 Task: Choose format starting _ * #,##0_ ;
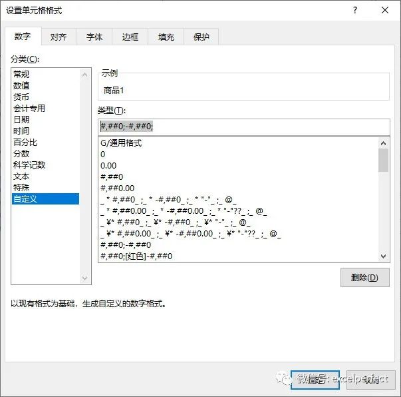(x=238, y=200)
